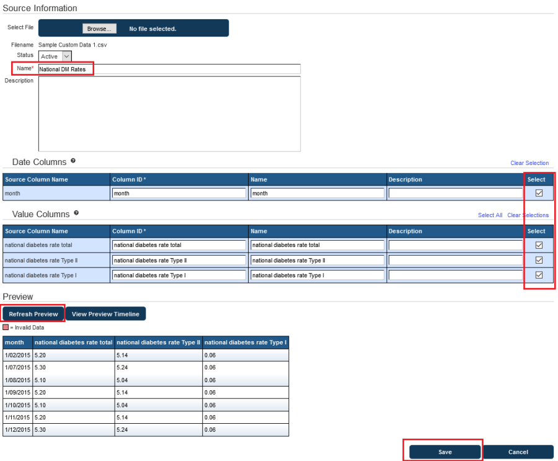Save the custom data source
Screen dimensions: 558x461
[445, 452]
